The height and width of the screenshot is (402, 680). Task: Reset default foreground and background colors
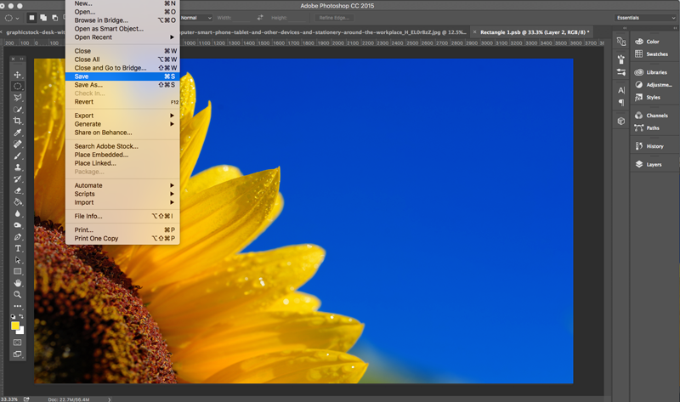(x=13, y=316)
